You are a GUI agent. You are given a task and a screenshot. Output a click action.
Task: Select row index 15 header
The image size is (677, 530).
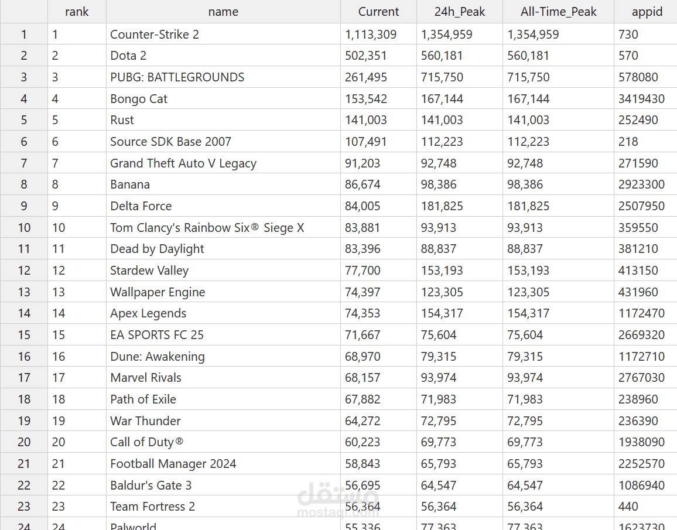coord(24,335)
